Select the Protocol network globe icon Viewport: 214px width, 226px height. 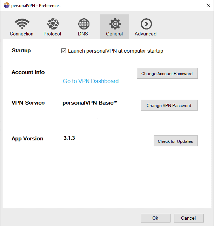(53, 24)
